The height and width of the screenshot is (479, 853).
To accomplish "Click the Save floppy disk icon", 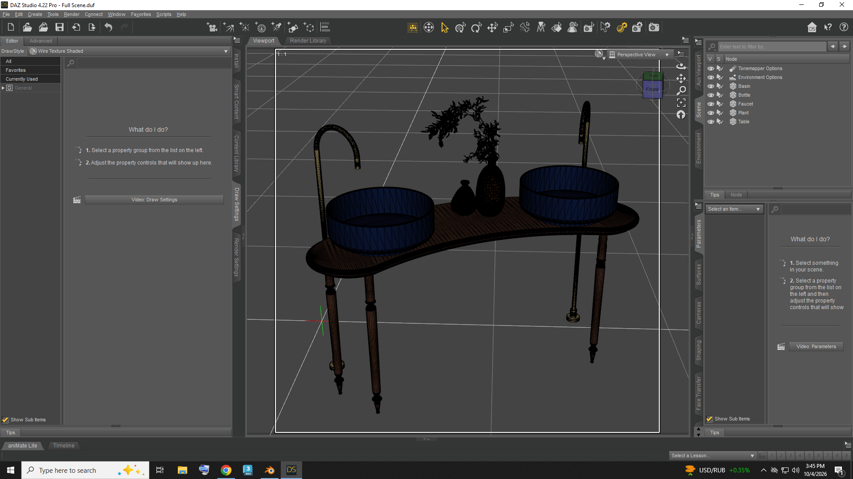I will (60, 27).
